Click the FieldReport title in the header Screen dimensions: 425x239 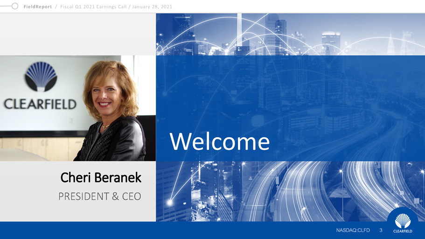(x=38, y=7)
